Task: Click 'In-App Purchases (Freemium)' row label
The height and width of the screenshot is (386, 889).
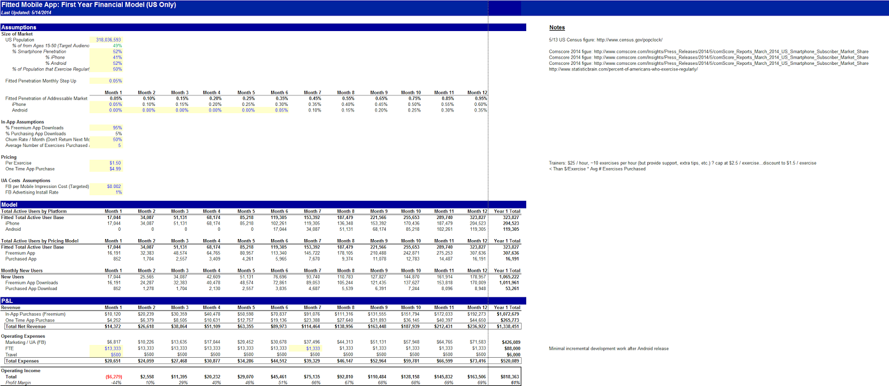Action: pos(36,314)
